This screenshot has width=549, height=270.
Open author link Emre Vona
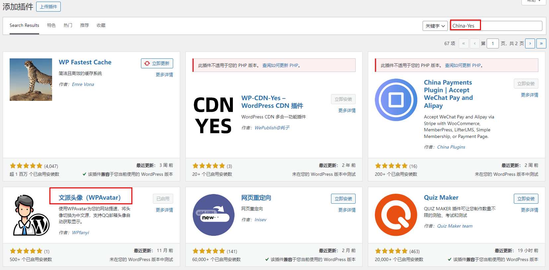click(x=83, y=84)
